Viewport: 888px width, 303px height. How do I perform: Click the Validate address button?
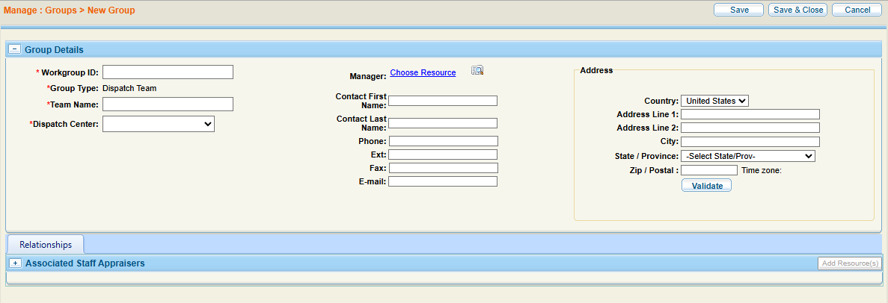[706, 186]
